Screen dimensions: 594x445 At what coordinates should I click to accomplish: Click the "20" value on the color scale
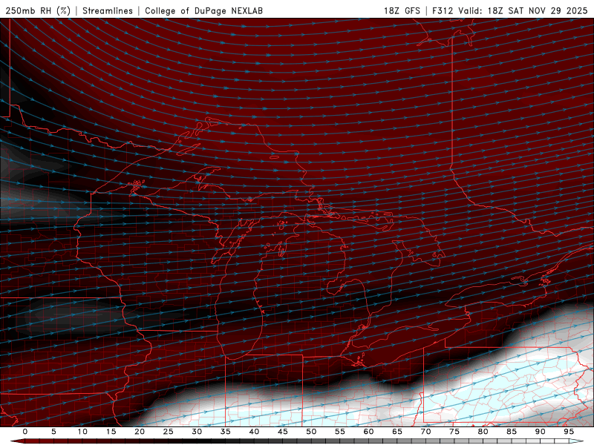140,432
